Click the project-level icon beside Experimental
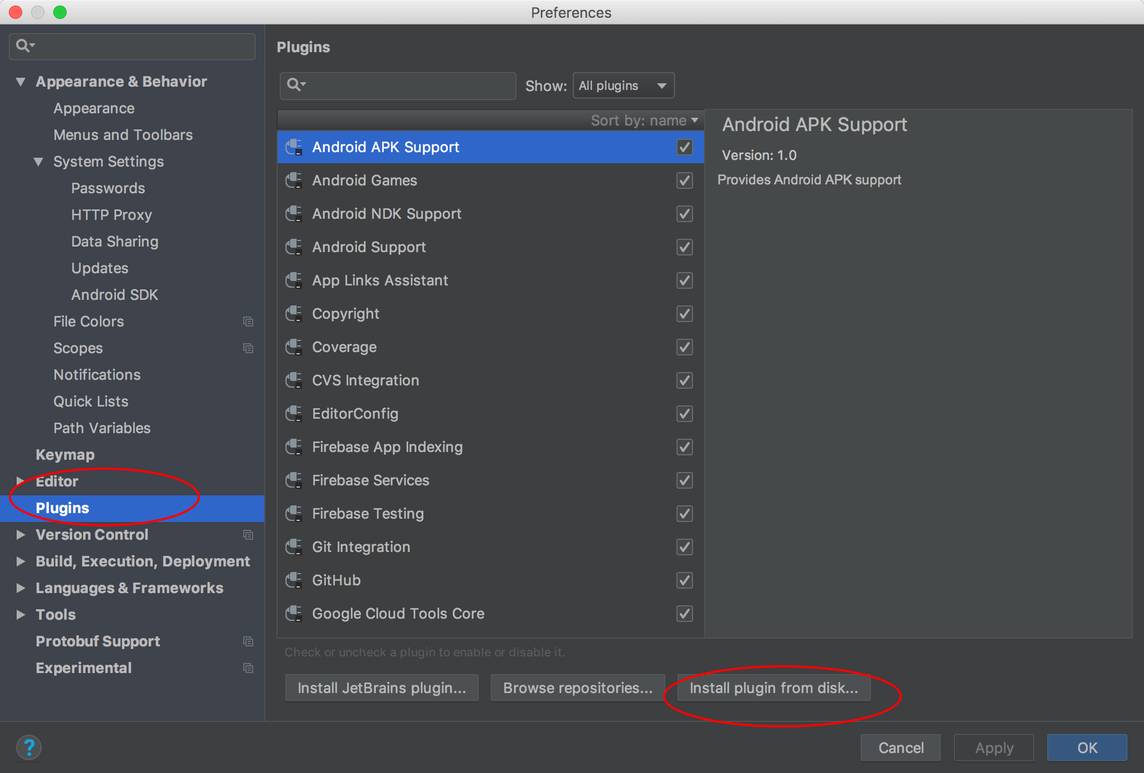Viewport: 1144px width, 773px height. tap(248, 668)
